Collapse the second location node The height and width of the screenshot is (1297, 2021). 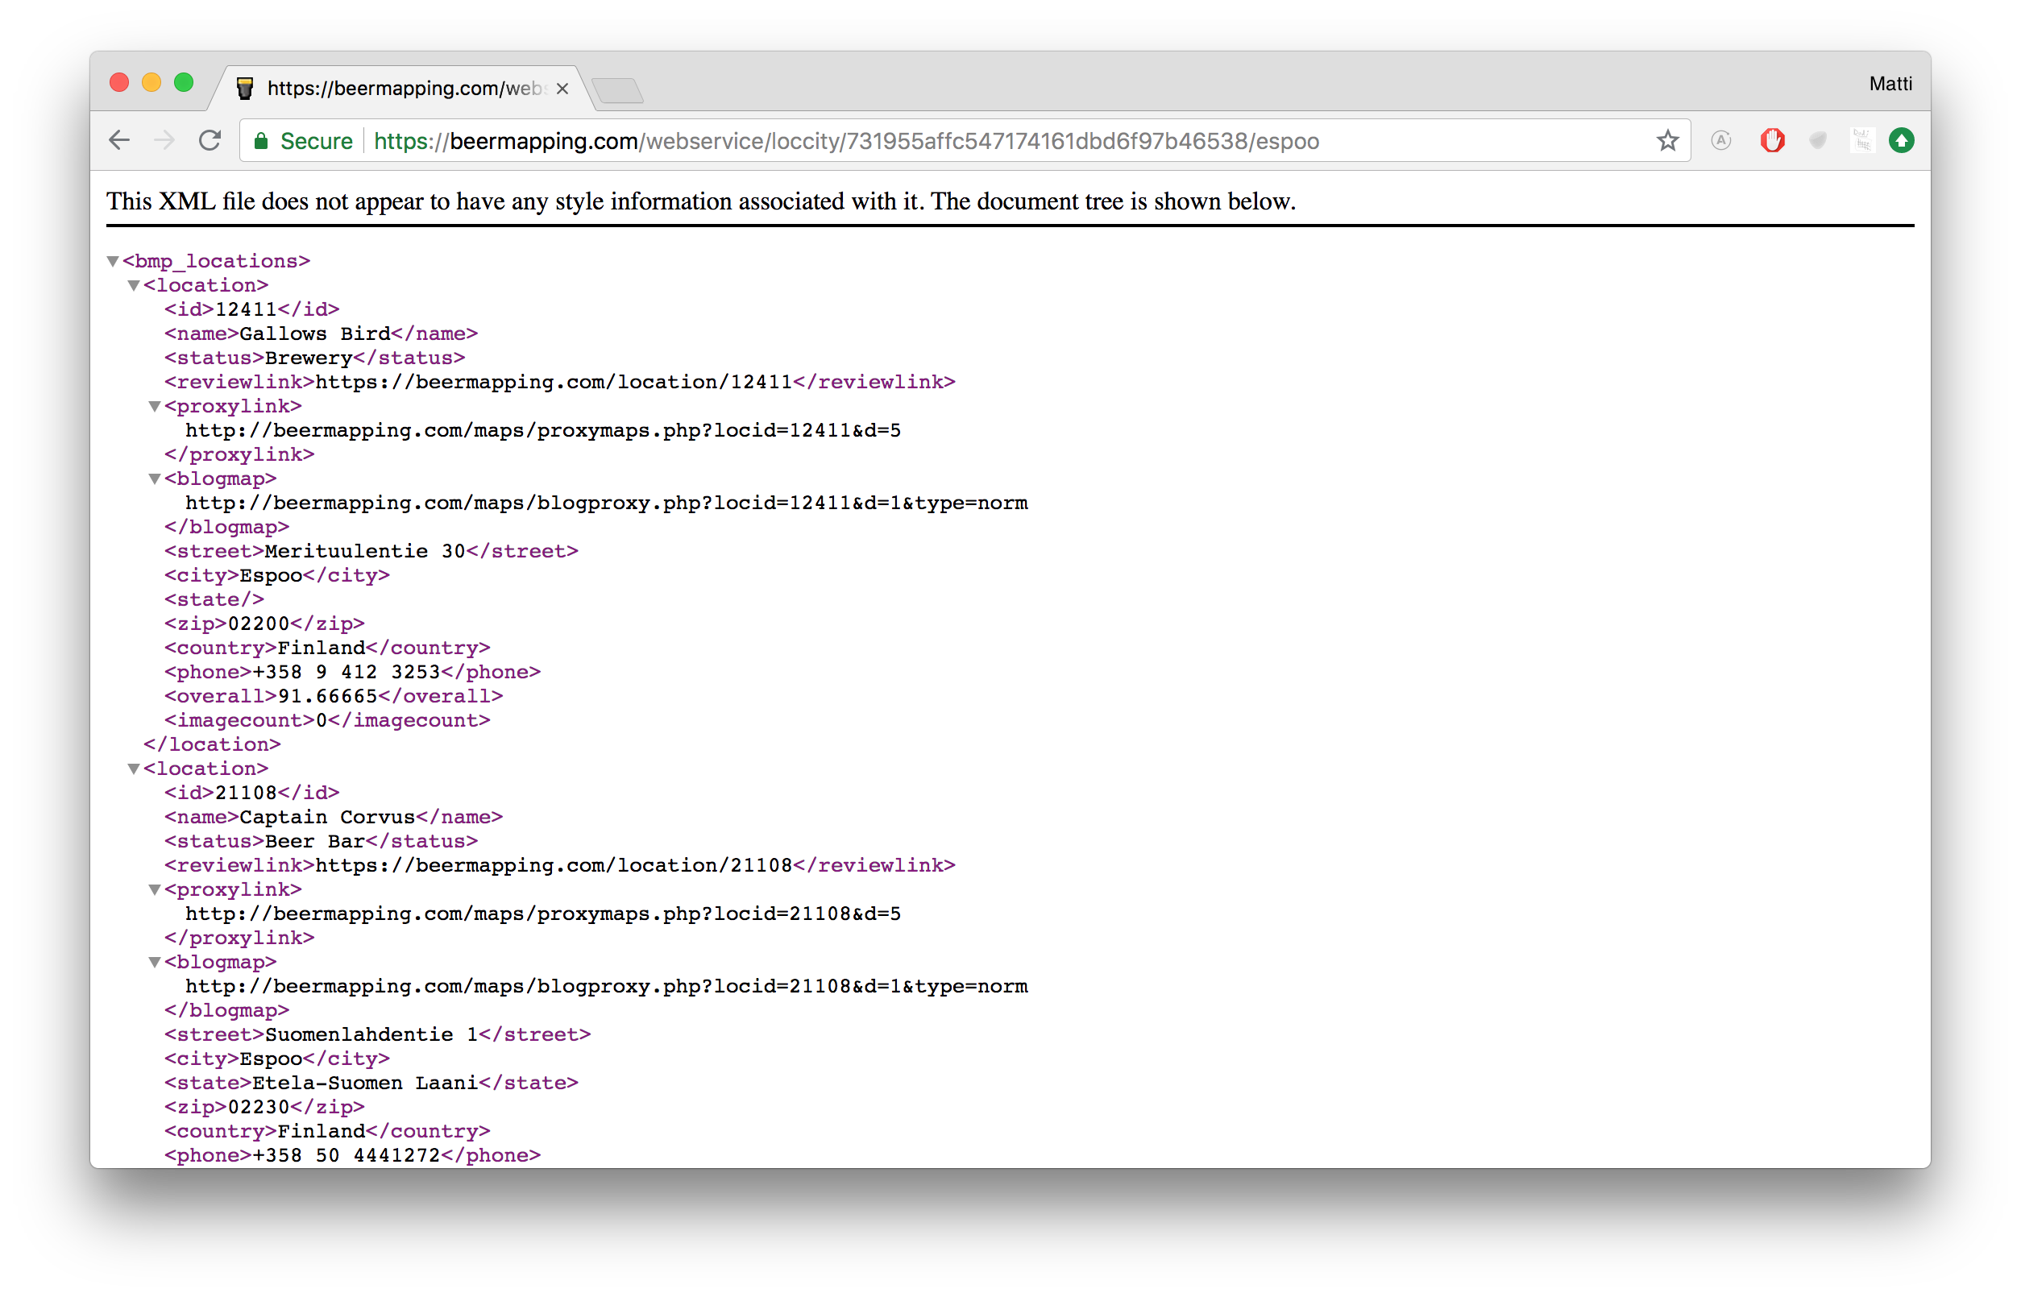tap(134, 768)
